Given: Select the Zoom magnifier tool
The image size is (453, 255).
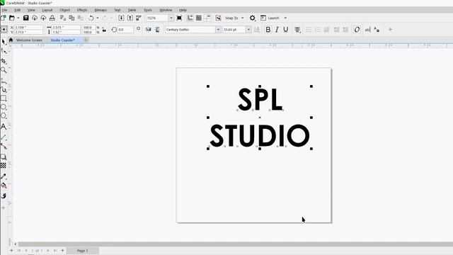Looking at the screenshot, I should tap(4, 70).
